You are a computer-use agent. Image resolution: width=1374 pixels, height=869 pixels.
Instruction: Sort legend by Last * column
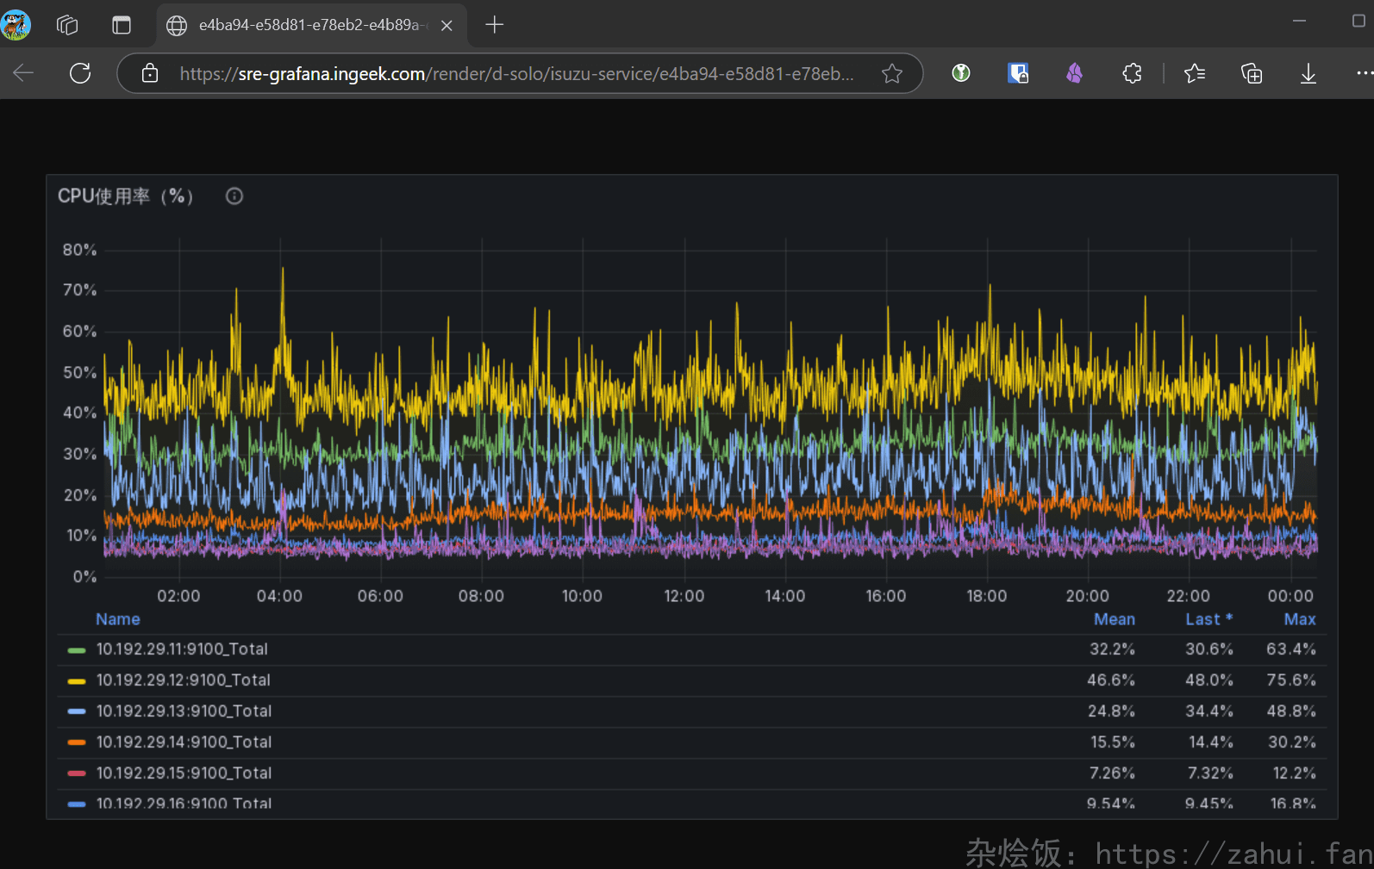click(1208, 619)
